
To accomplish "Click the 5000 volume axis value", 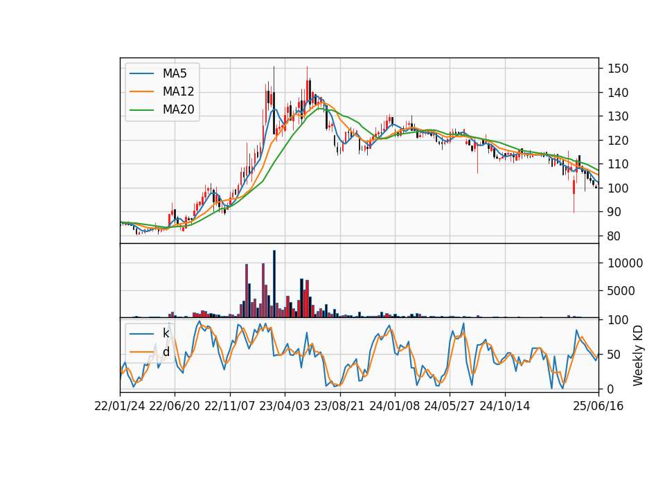I will [x=621, y=291].
